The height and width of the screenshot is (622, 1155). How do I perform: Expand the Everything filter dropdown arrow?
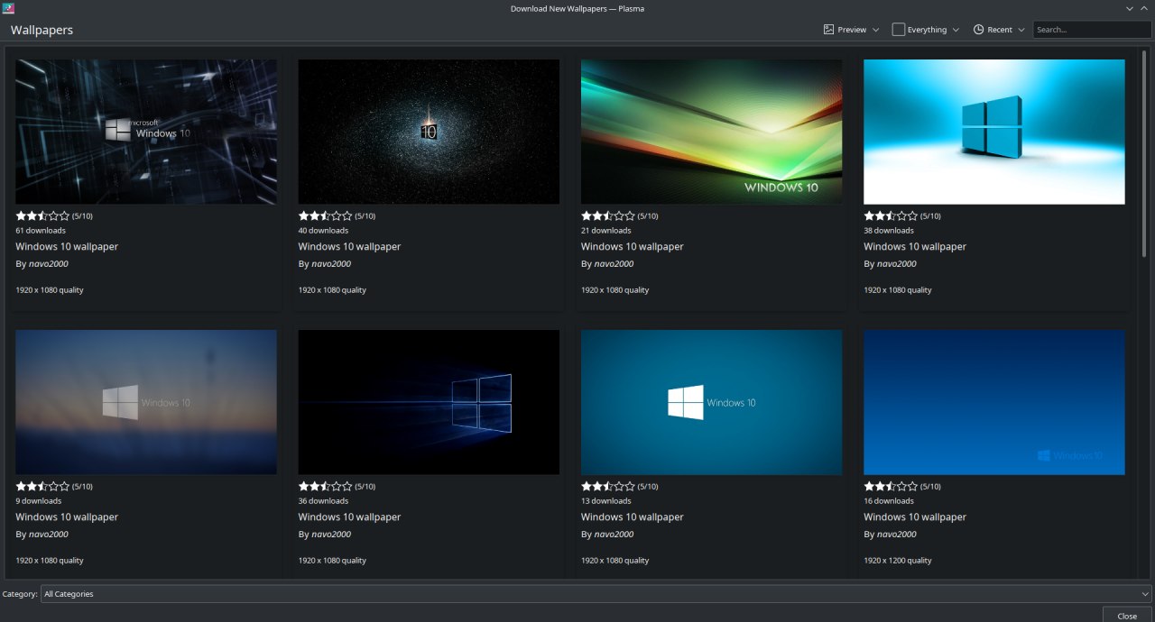(956, 30)
